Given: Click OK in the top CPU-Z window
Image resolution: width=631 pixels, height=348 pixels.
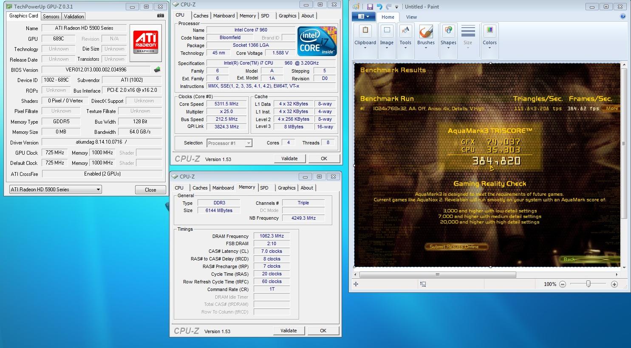Looking at the screenshot, I should pos(324,158).
